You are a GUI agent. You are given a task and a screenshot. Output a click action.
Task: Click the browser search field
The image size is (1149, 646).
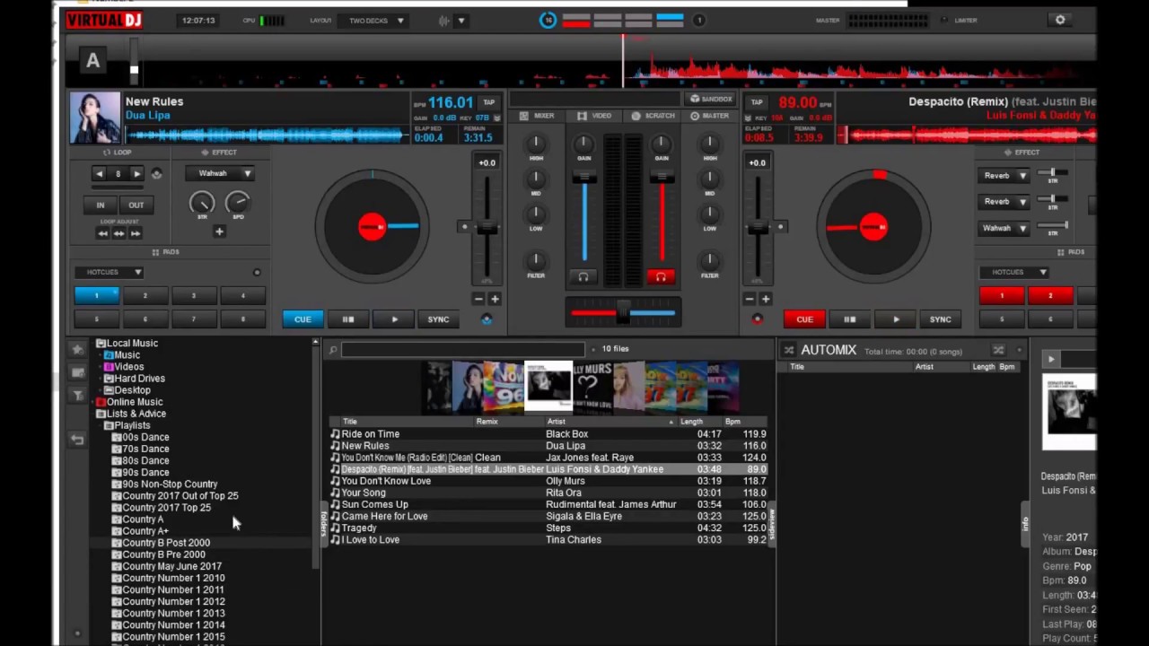coord(462,349)
